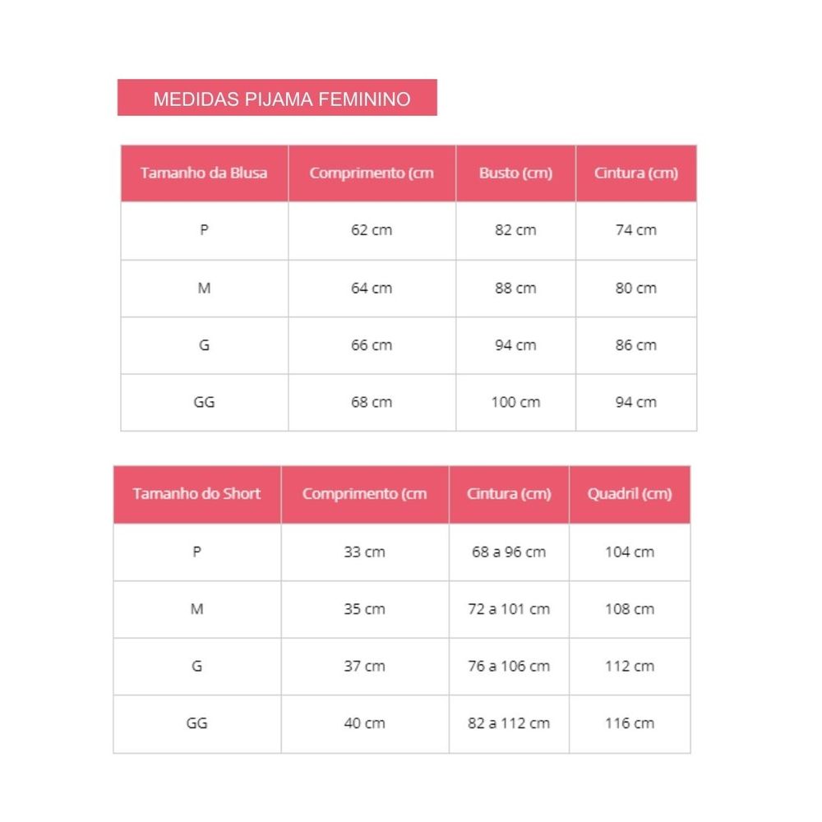822x822 pixels.
Task: Click the 116 cm hip cell
Action: pyautogui.click(x=630, y=723)
